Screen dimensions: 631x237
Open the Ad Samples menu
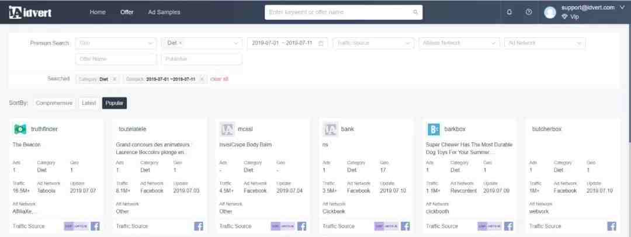(164, 12)
